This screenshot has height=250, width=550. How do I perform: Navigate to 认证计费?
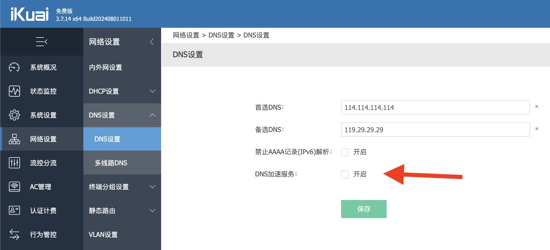(43, 211)
